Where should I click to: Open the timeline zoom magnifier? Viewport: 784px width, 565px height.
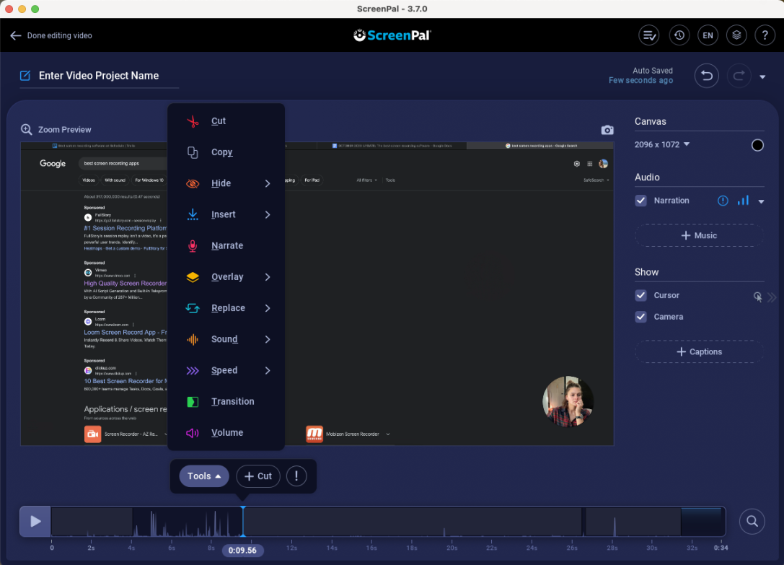(x=752, y=521)
